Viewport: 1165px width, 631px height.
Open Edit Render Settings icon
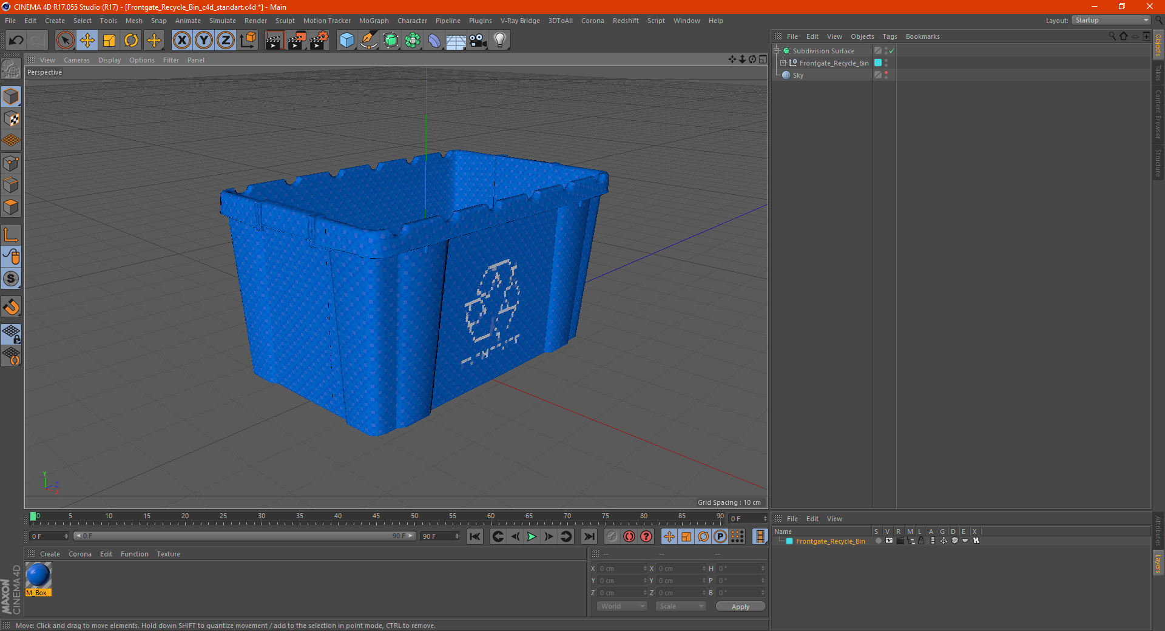[x=319, y=41]
